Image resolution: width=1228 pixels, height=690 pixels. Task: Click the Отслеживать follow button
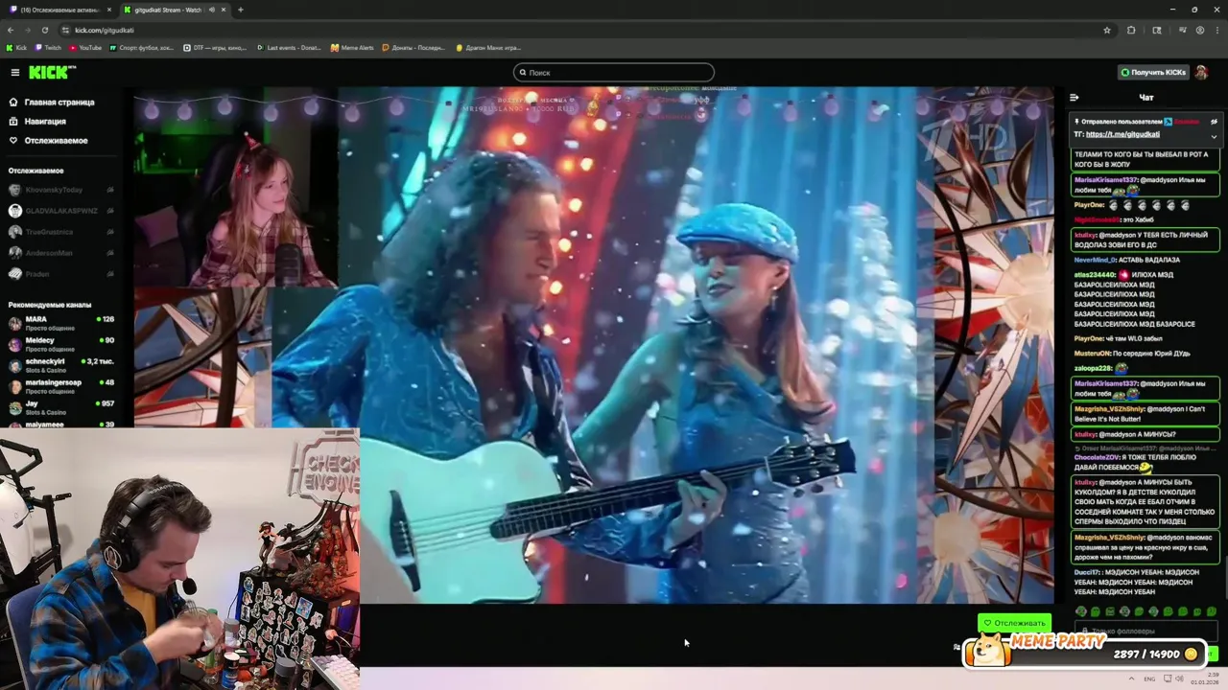coord(1014,623)
